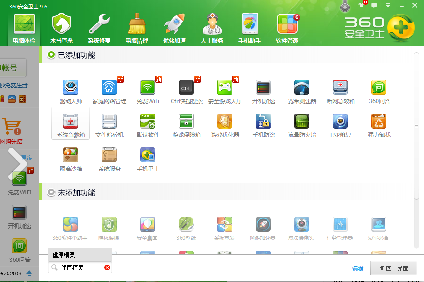Switch to 优化加速 tab
Image resolution: width=424 pixels, height=282 pixels.
(174, 29)
